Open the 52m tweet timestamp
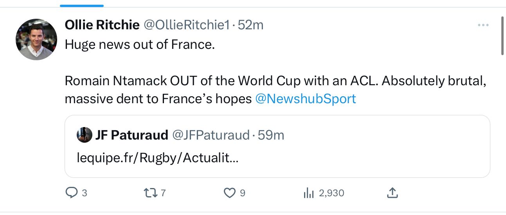Viewport: 506px width, 215px height. 250,25
